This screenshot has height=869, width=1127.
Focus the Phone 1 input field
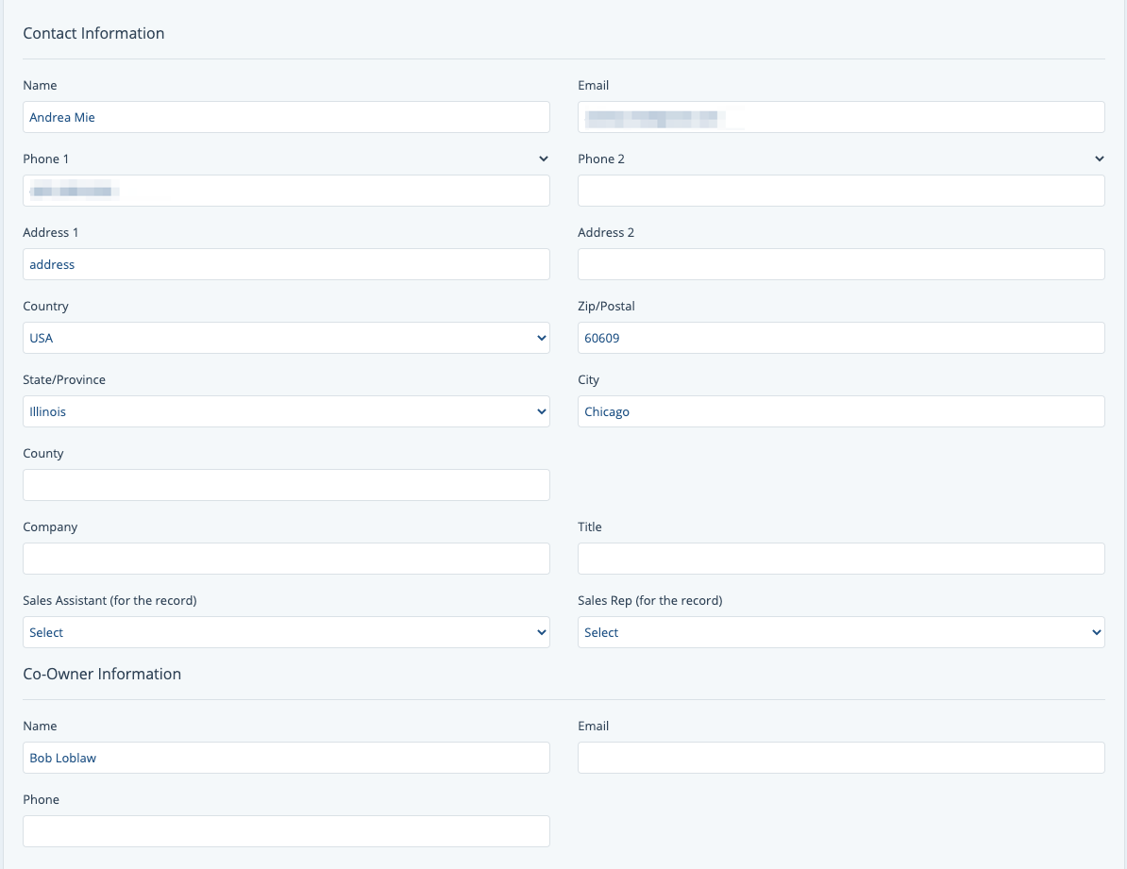286,191
